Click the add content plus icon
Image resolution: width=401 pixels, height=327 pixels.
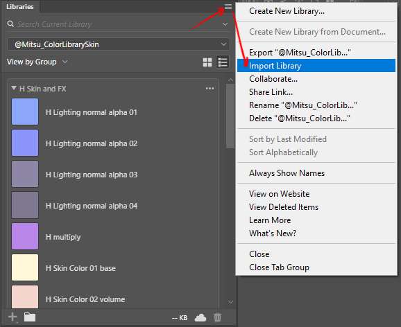[x=12, y=317]
